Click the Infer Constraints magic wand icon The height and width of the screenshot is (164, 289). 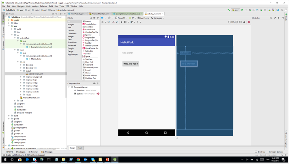(117, 22)
